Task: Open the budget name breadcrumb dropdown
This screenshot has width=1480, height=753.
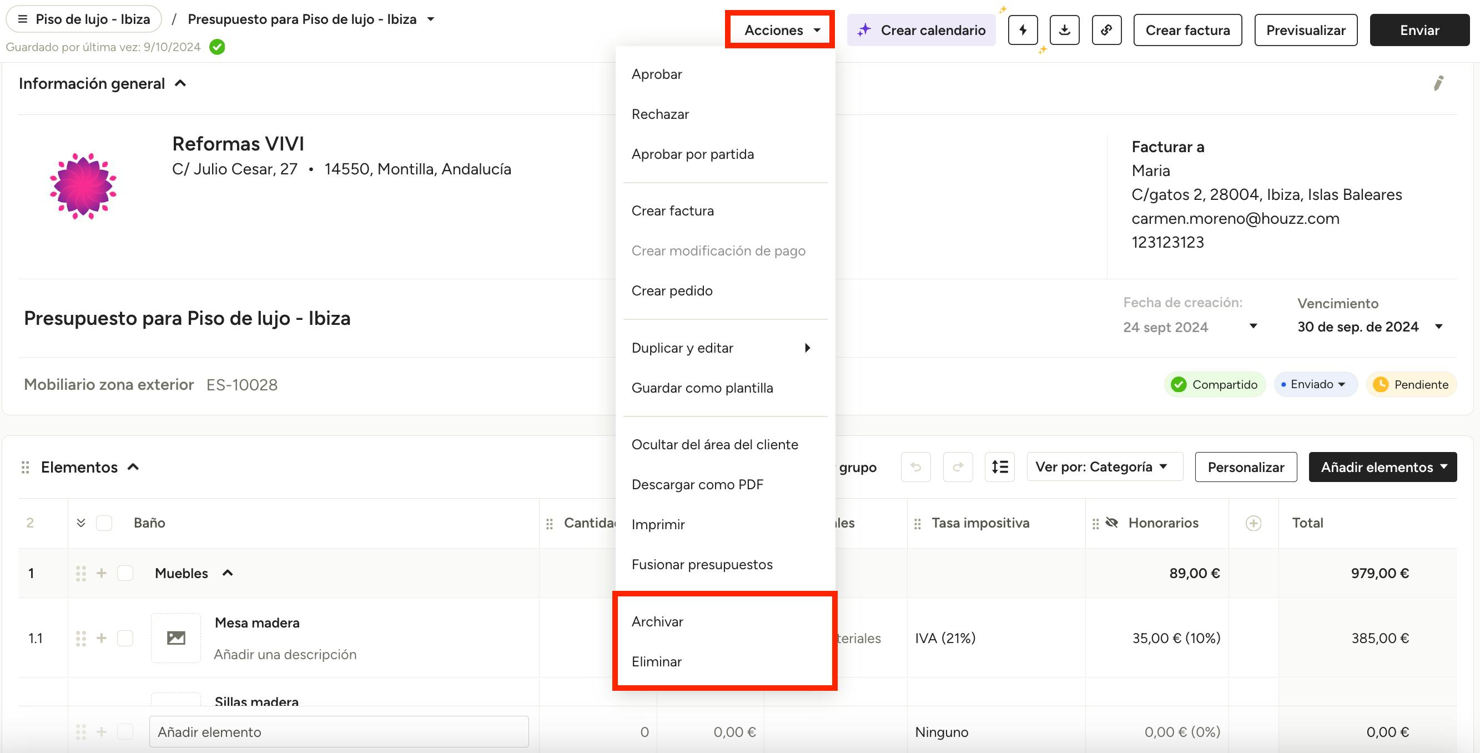Action: tap(431, 19)
